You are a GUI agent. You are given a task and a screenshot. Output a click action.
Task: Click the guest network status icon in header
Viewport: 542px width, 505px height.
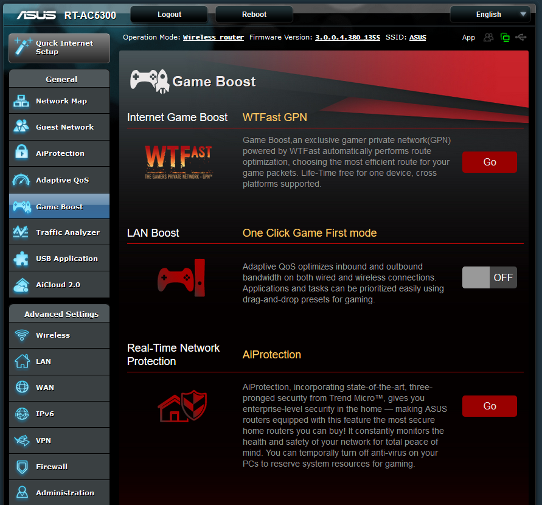pyautogui.click(x=488, y=37)
